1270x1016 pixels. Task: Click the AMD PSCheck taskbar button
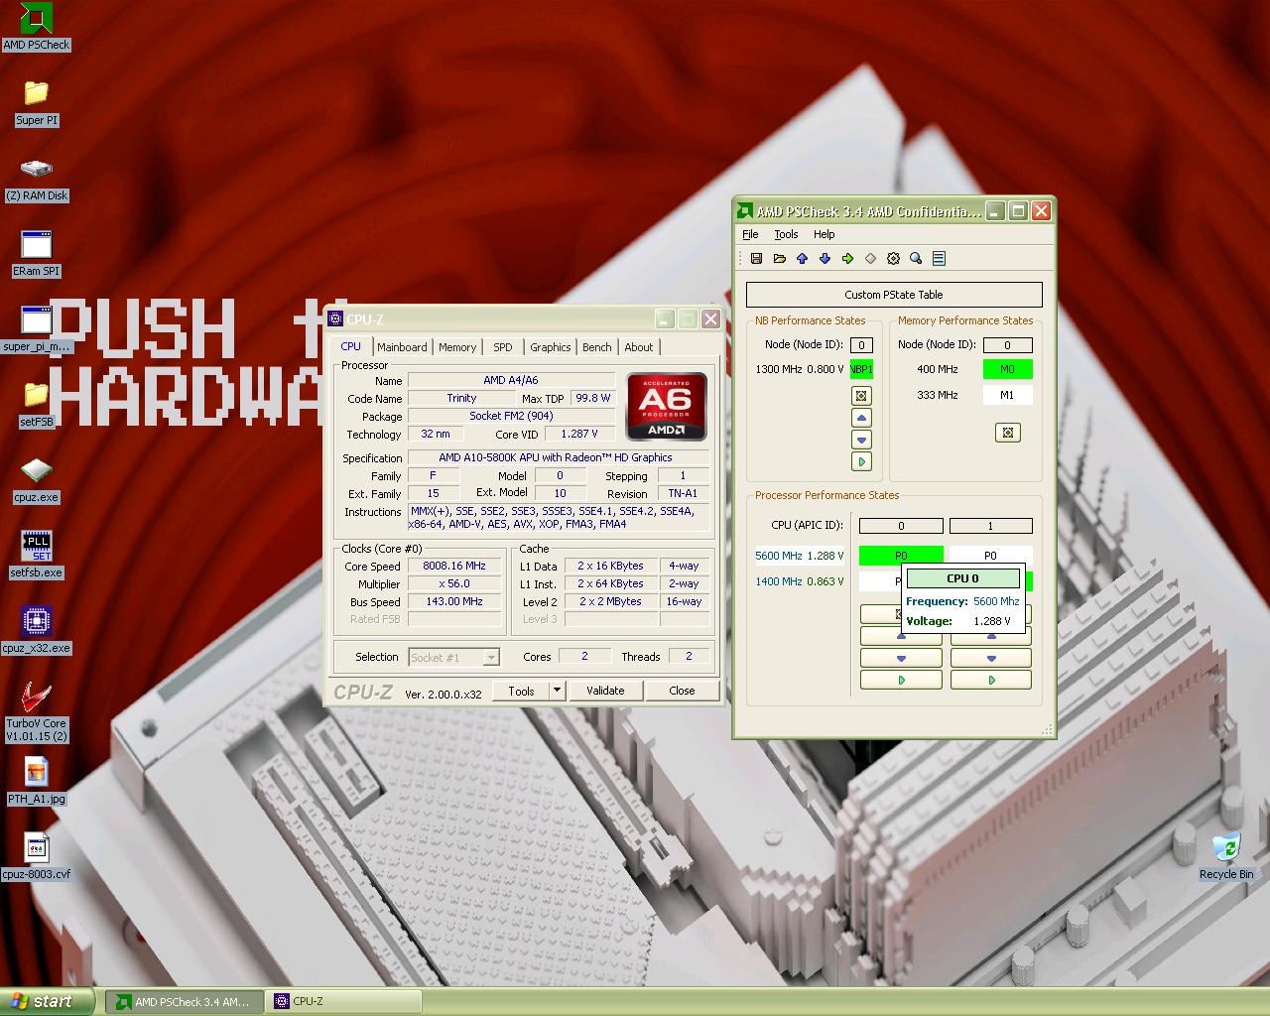coord(185,1002)
